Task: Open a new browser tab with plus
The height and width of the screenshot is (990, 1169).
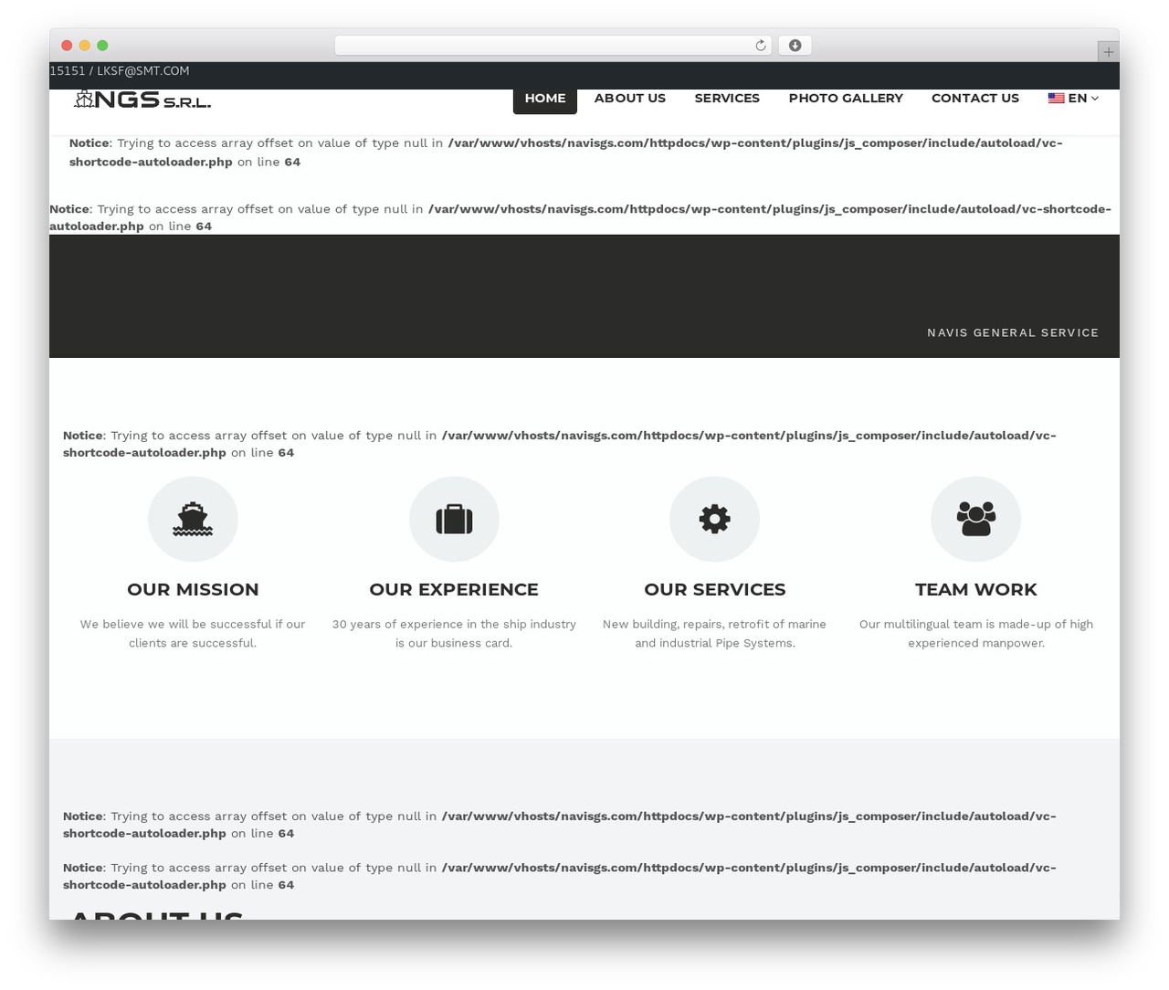Action: 1108,52
